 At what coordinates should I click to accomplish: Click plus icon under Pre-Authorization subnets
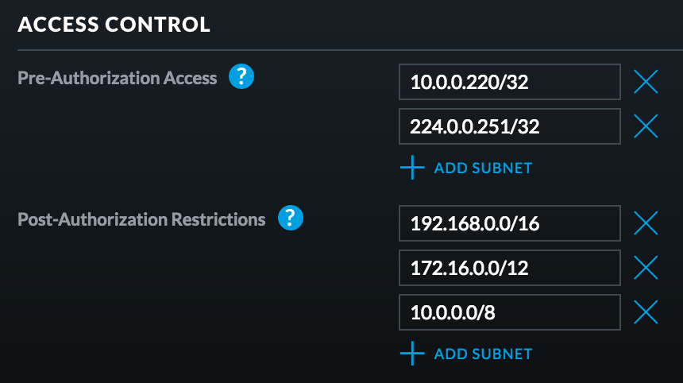pyautogui.click(x=412, y=168)
